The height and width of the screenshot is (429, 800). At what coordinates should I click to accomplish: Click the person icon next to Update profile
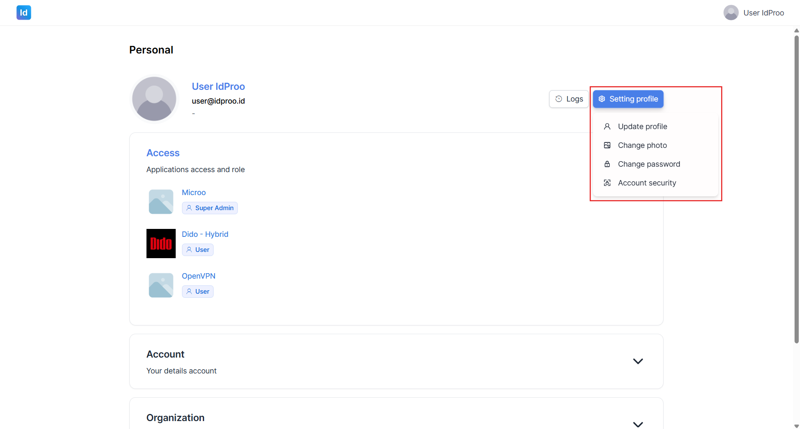(x=607, y=127)
